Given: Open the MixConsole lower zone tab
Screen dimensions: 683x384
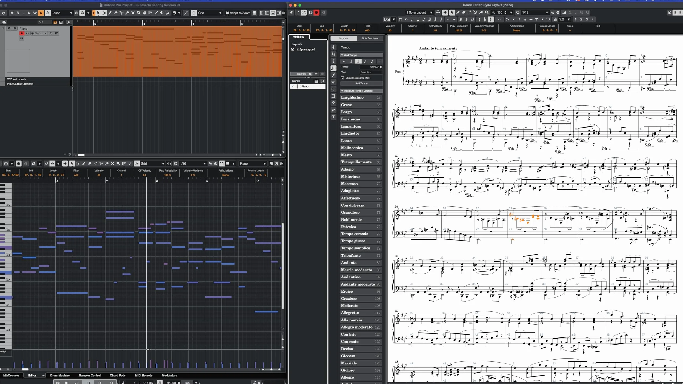Looking at the screenshot, I should coord(11,375).
